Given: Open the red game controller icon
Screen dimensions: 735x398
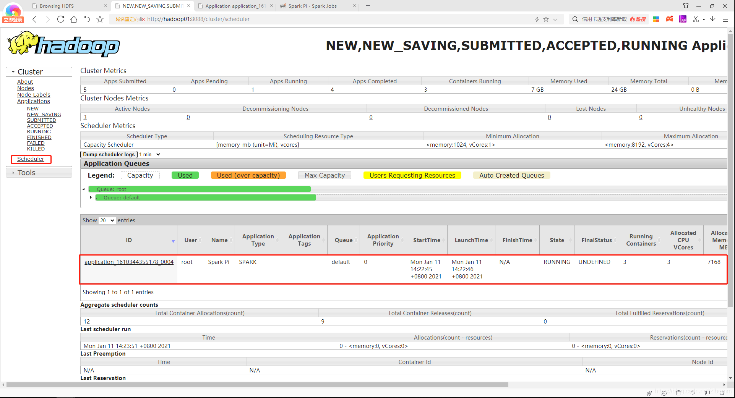Looking at the screenshot, I should click(x=669, y=19).
